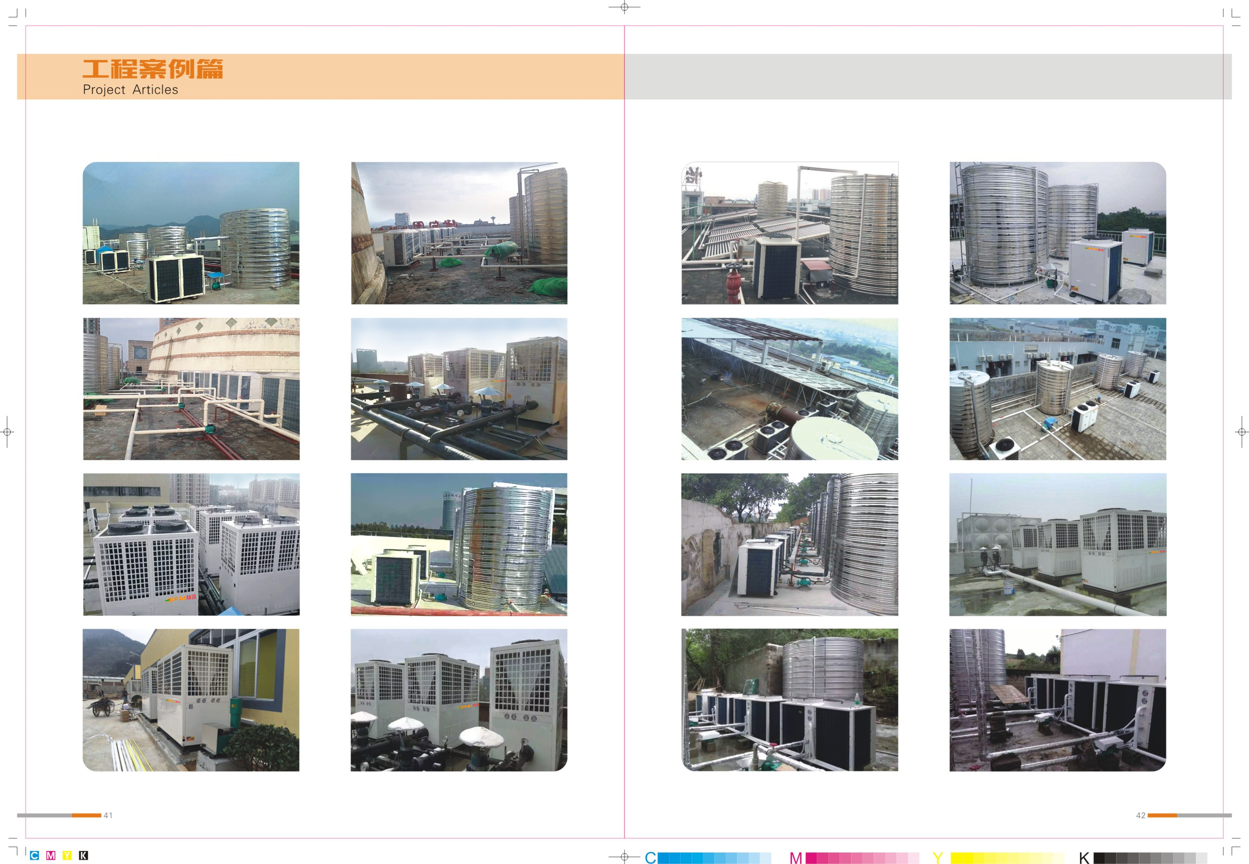Open photo of solar collectors with red valve
Screen dimensions: 1249x864
pos(790,233)
